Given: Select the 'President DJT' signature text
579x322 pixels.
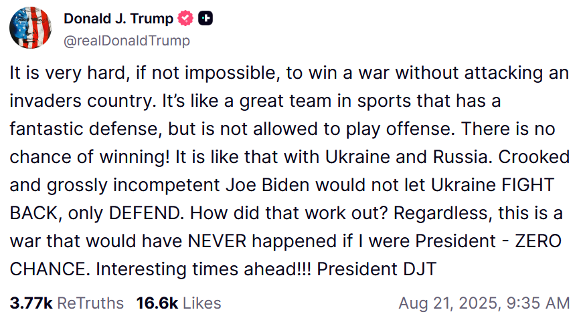Looking at the screenshot, I should (x=377, y=269).
